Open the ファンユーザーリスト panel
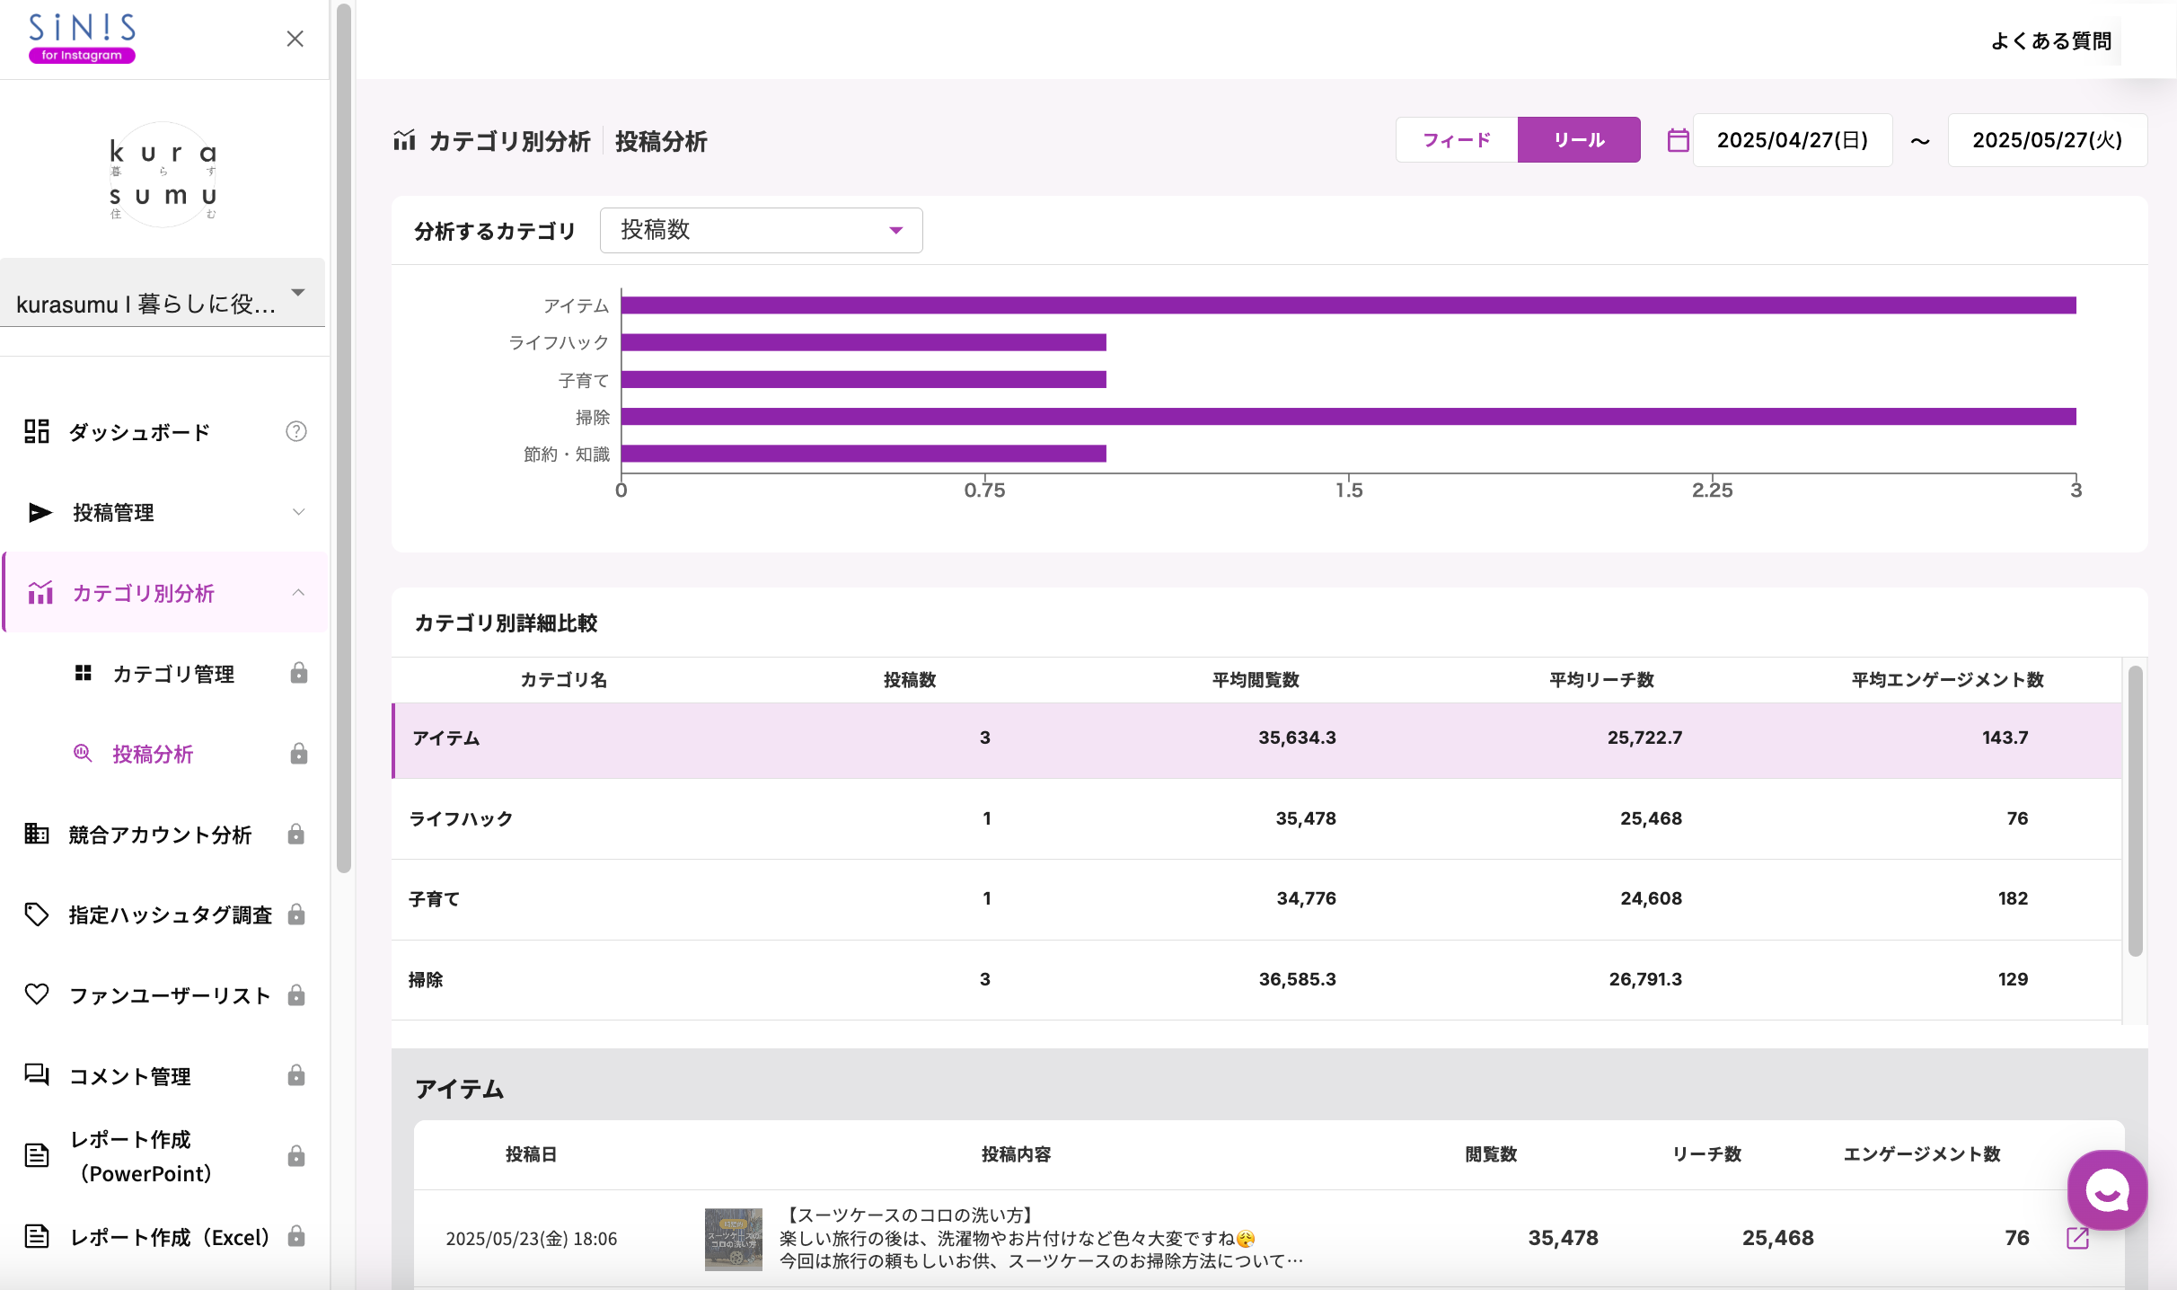Image resolution: width=2177 pixels, height=1290 pixels. (x=168, y=994)
